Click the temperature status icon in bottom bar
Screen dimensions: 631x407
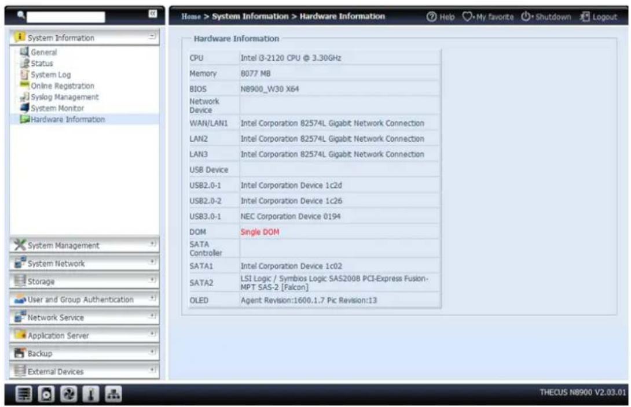[90, 395]
